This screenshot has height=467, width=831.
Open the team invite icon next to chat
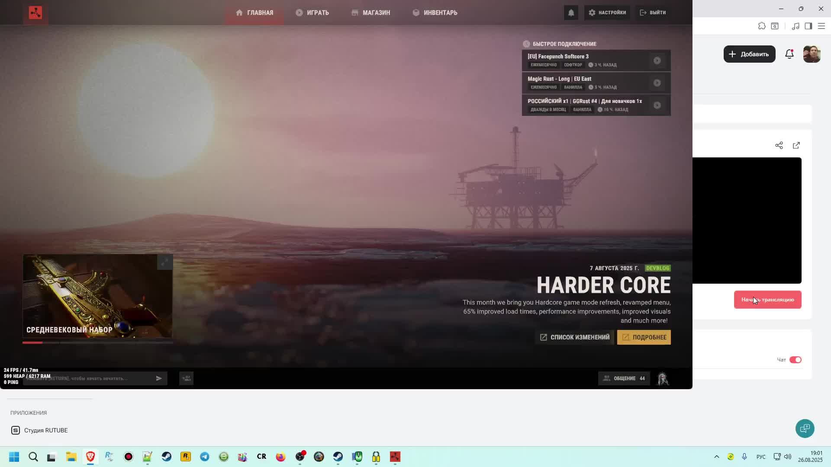(x=186, y=378)
